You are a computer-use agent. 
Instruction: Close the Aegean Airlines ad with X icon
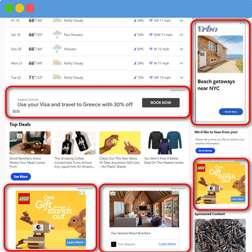tap(14, 111)
